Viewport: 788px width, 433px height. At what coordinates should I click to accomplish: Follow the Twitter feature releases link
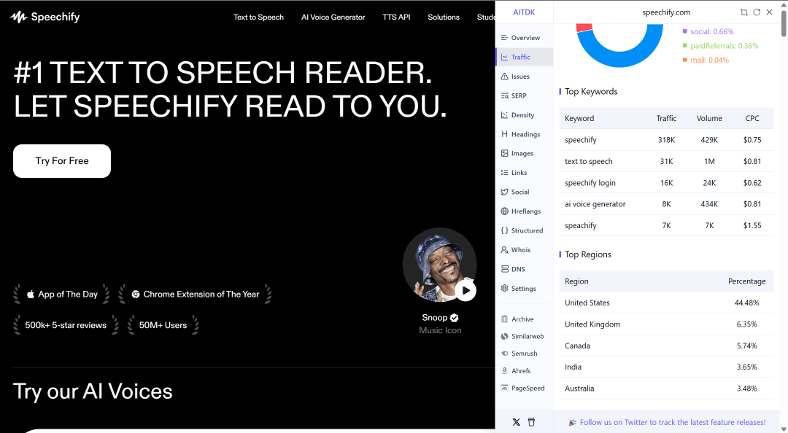click(673, 423)
